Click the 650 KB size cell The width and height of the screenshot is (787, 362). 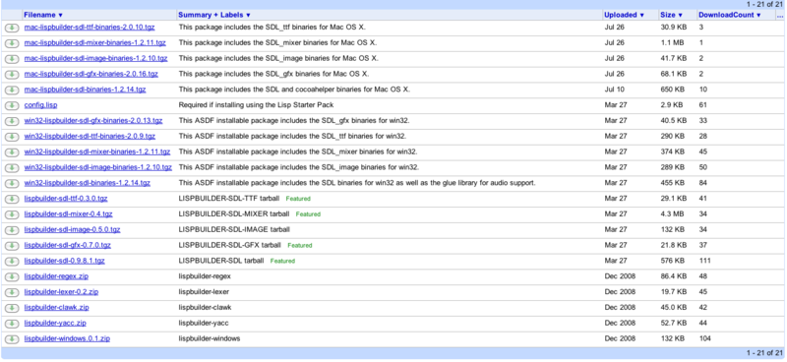[672, 90]
